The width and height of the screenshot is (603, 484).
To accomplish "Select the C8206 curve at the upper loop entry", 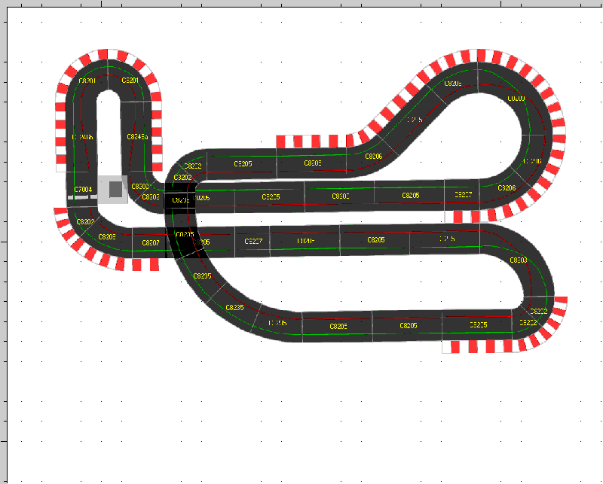I will pyautogui.click(x=374, y=157).
